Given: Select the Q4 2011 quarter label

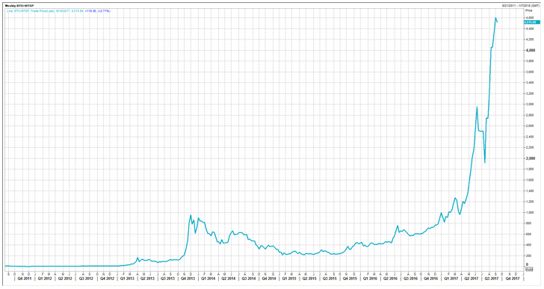Looking at the screenshot, I should tap(24, 279).
